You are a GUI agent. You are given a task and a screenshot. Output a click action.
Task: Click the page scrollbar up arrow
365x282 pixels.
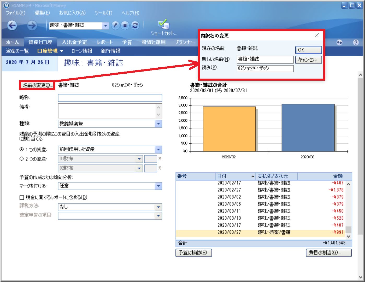tap(361, 75)
